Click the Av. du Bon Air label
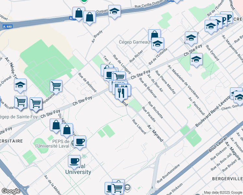 click(x=155, y=83)
